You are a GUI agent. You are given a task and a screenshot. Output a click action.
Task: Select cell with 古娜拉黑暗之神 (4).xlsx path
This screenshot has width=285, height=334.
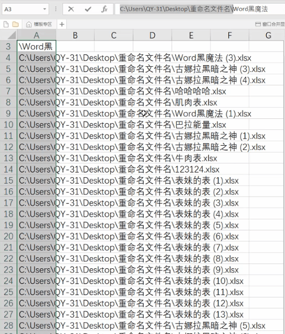tap(37, 80)
